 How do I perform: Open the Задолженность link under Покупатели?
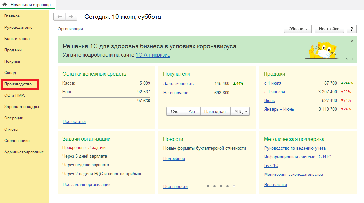coord(178,84)
